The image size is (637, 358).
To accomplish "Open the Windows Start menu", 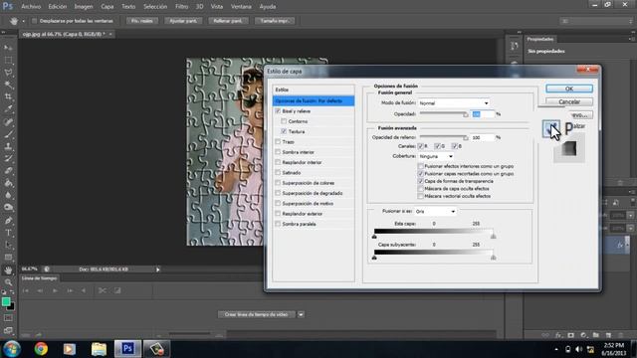I will [x=11, y=349].
